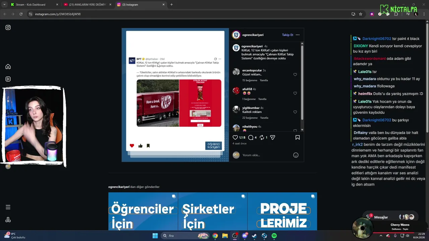Close the Kick Dashboard tab

(57, 5)
